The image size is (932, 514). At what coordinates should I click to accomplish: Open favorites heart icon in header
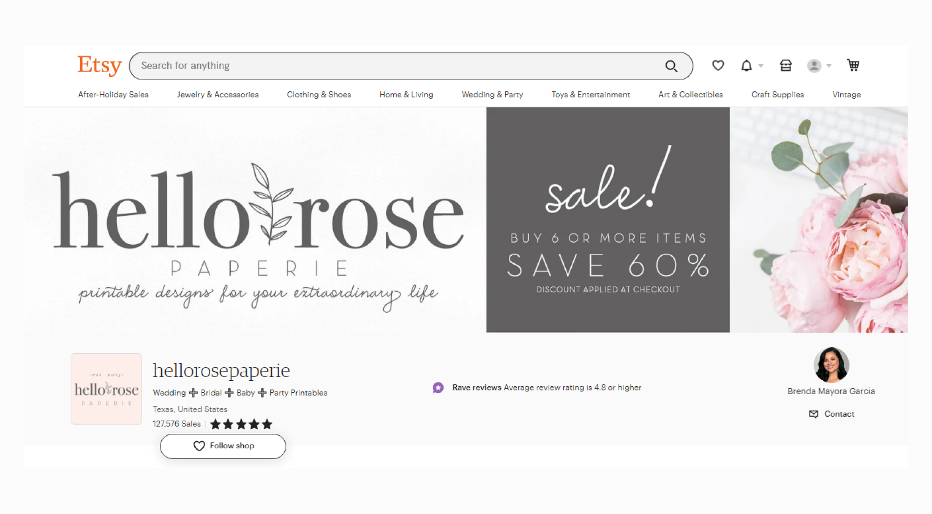pyautogui.click(x=718, y=66)
